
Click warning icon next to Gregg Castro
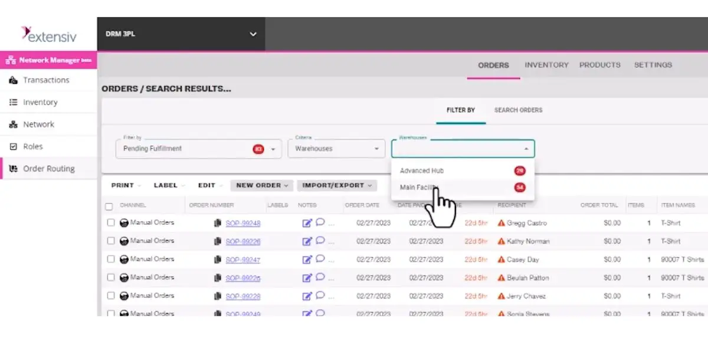coord(501,223)
